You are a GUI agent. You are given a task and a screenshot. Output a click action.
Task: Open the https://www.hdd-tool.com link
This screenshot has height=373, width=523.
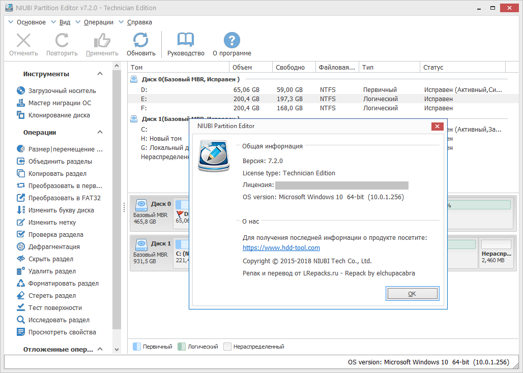(281, 248)
